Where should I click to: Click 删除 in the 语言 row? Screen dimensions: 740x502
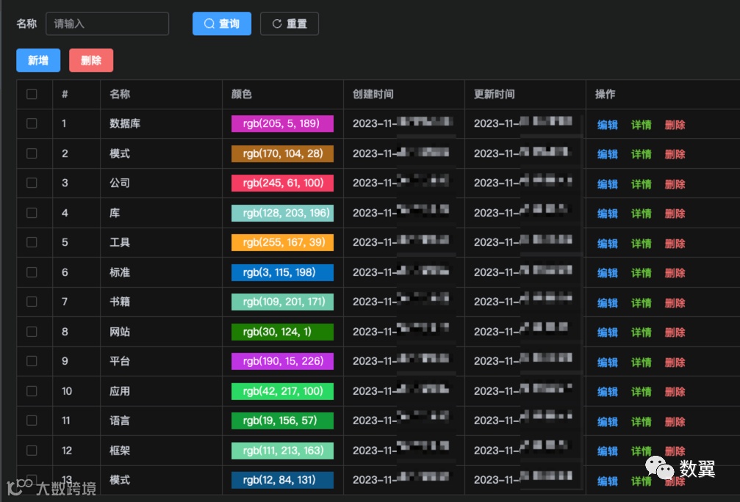[675, 422]
